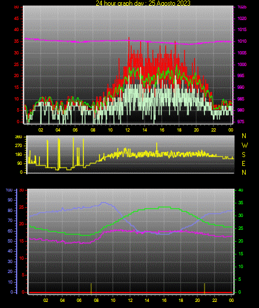Select magenta 1005 pressure axis label
This screenshot has width=259, height=308.
242,53
